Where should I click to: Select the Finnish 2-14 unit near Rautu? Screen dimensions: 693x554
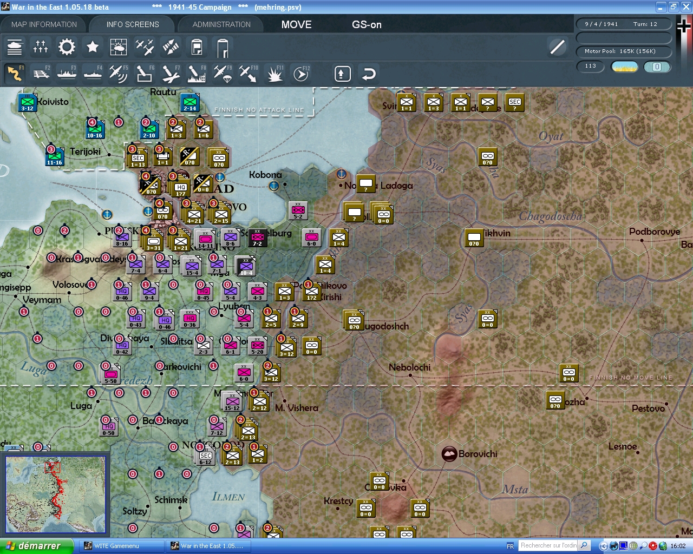point(189,103)
